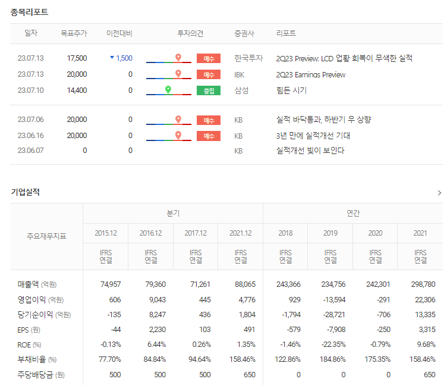Image resolution: width=447 pixels, height=385 pixels.
Task: Click the 삼성 brokerage name
Action: pyautogui.click(x=241, y=90)
